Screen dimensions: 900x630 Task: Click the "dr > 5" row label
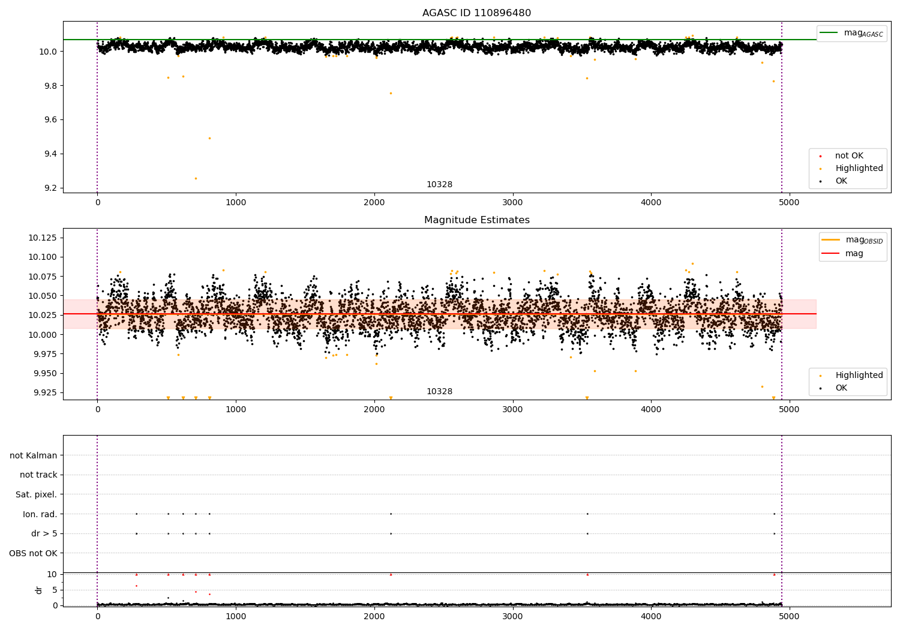(x=44, y=533)
